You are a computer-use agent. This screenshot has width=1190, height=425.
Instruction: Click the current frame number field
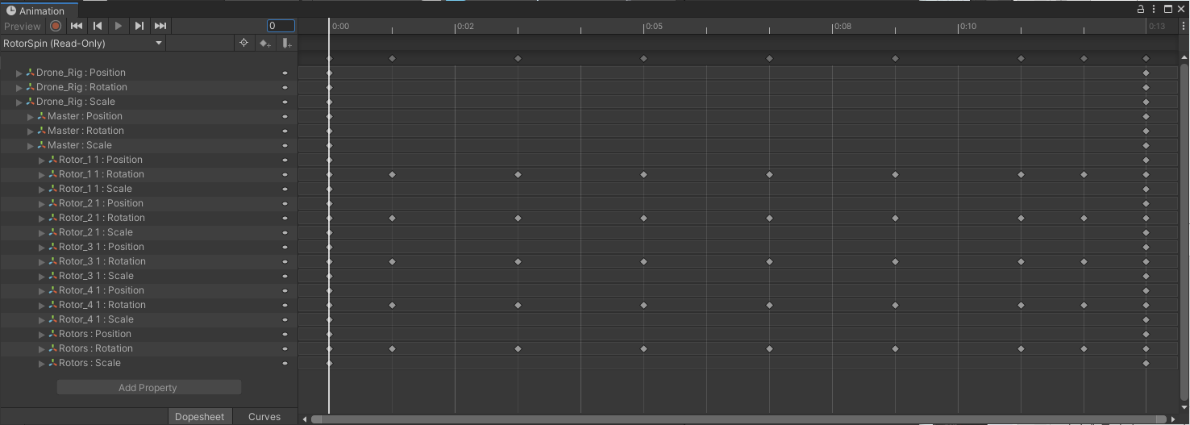pos(281,26)
